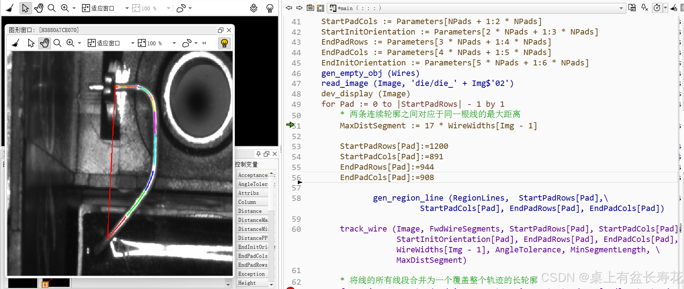The height and width of the screenshot is (289, 684).
Task: Select the Distance variable row
Action: (x=253, y=211)
